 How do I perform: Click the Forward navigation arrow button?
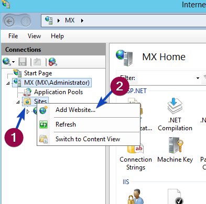click(26, 21)
